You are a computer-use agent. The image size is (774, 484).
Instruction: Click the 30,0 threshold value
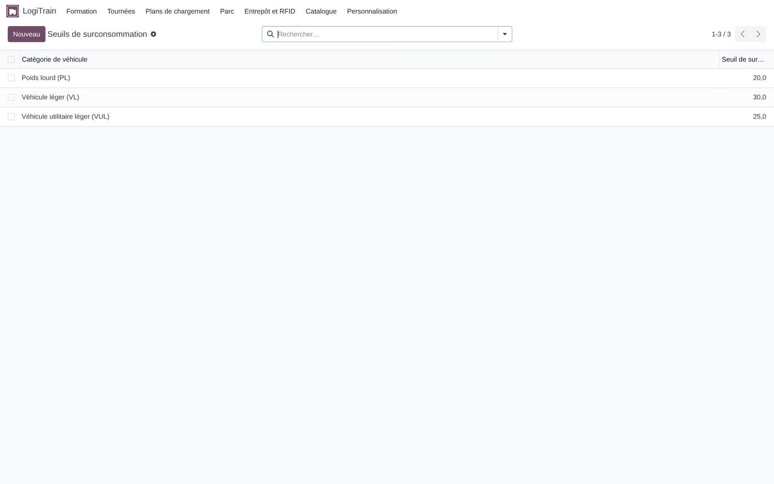(760, 97)
